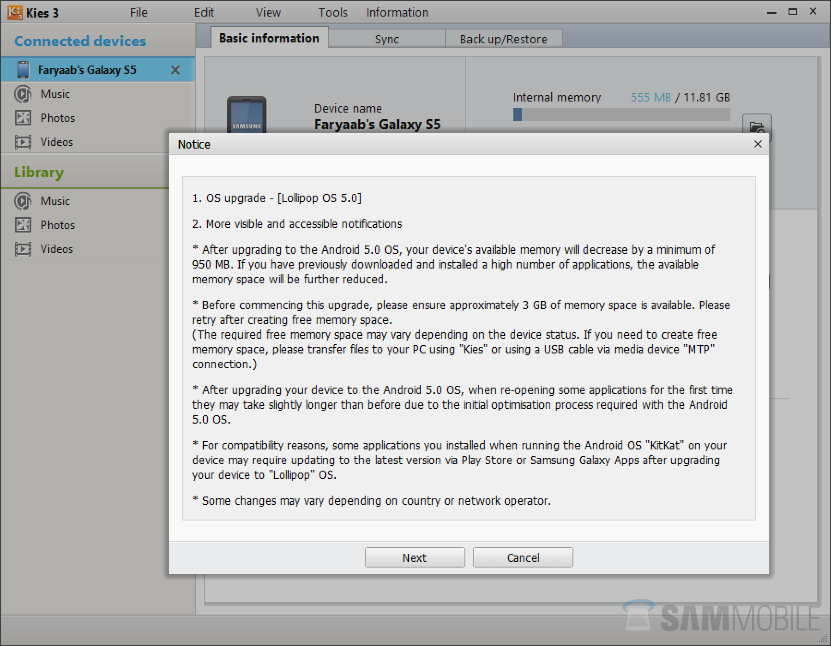Switch to the Sync tab

[386, 39]
